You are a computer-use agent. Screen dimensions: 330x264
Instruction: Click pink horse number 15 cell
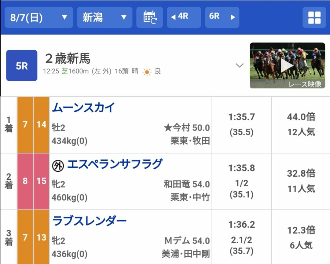pos(41,182)
